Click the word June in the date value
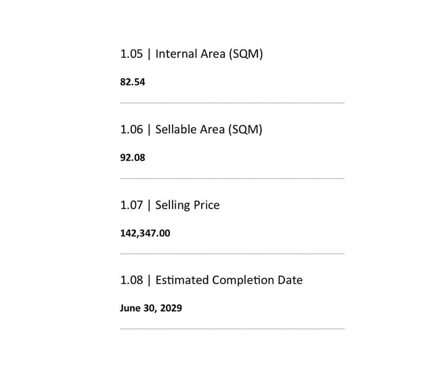Viewport: 423px width, 370px height. tap(130, 308)
